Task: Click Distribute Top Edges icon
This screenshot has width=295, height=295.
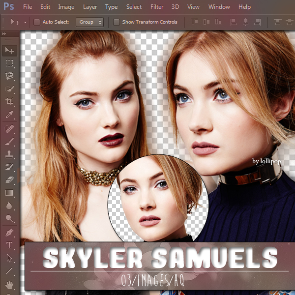Action: pyautogui.click(x=278, y=22)
